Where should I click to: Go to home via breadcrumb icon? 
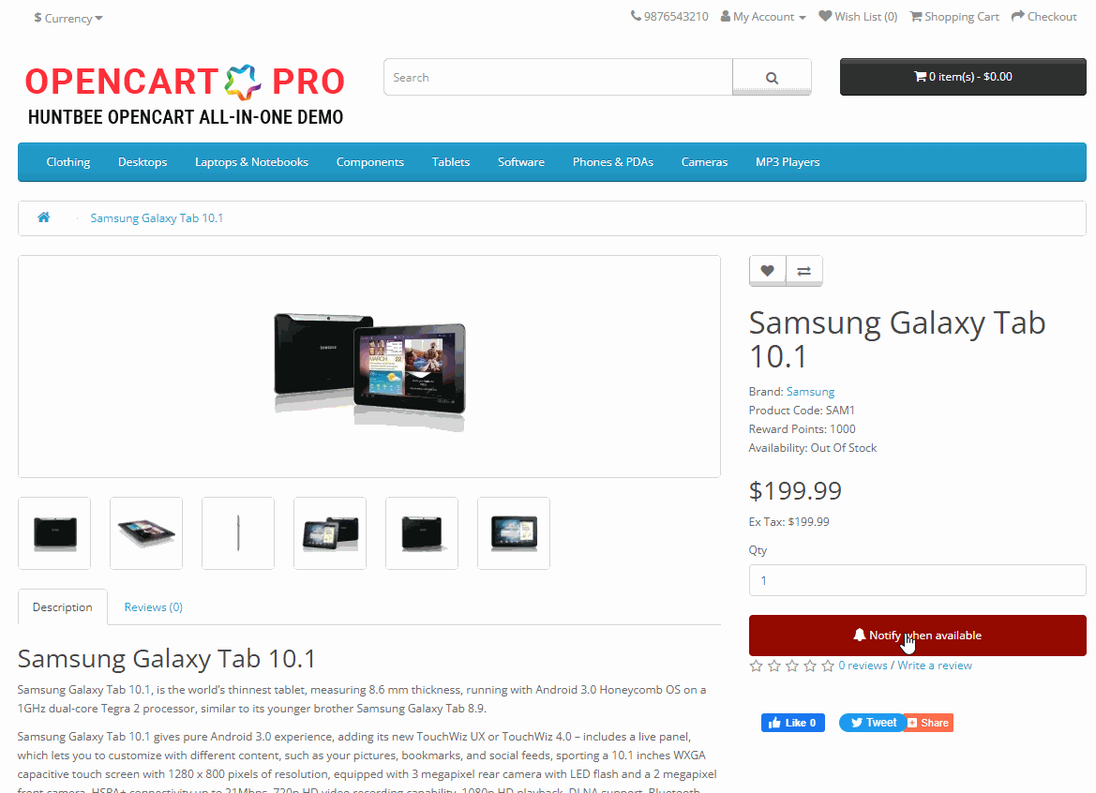(x=43, y=217)
